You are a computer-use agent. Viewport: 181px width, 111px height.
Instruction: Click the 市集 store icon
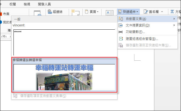(1, 14)
